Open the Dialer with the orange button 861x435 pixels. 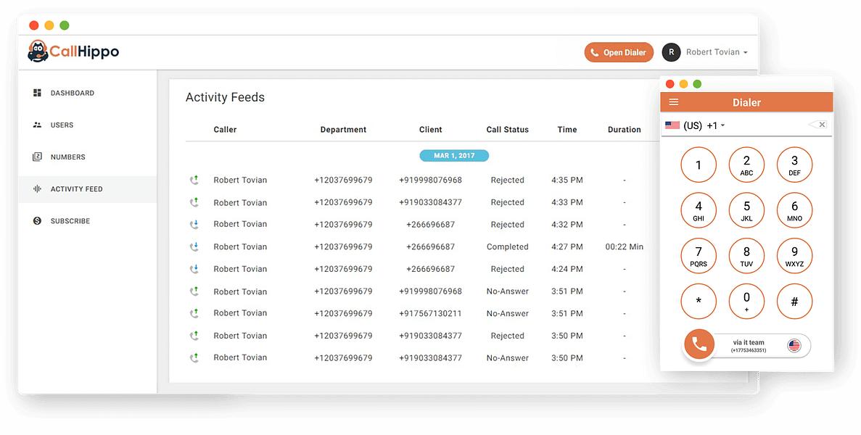pos(619,52)
